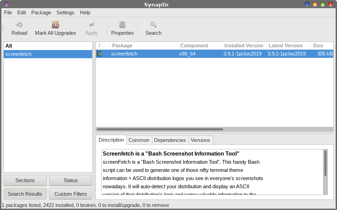This screenshot has width=337, height=210.
Task: Select 'screenfetch' in the left filter list
Action: coord(48,54)
